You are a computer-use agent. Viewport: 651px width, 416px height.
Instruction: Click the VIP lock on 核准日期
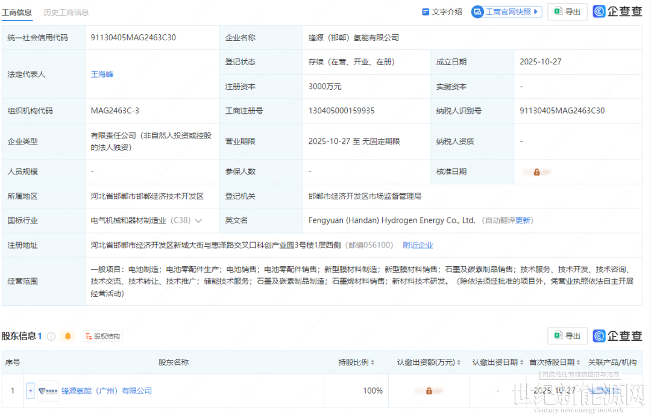(536, 172)
